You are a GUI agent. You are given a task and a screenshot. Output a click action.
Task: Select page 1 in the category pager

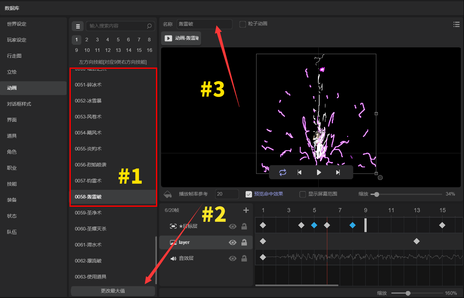77,40
